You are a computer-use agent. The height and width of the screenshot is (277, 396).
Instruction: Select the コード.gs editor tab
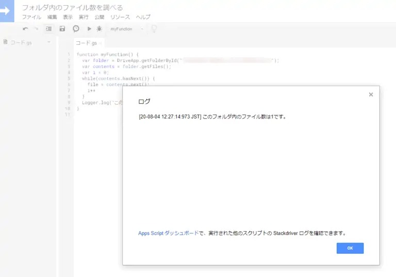[87, 43]
